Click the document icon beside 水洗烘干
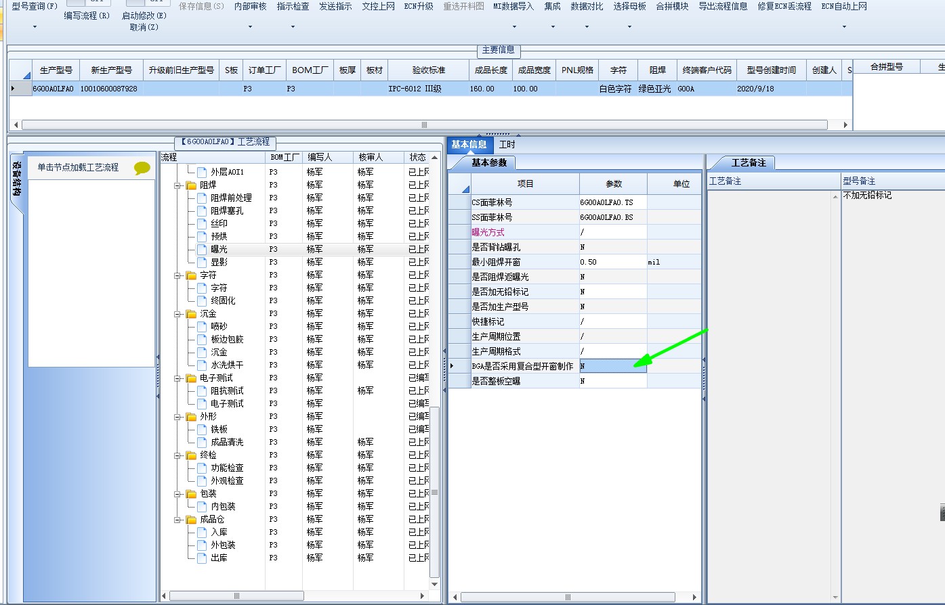Screen dimensions: 945x605 202,365
